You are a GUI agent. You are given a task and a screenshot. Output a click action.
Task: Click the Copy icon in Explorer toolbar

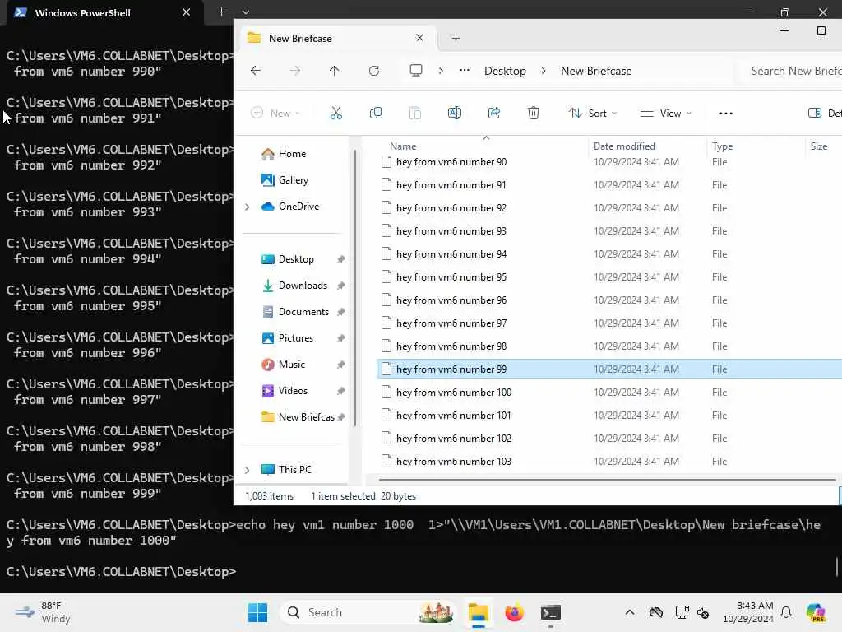click(x=375, y=113)
